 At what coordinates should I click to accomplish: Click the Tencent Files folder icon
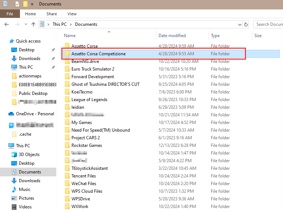click(x=67, y=176)
